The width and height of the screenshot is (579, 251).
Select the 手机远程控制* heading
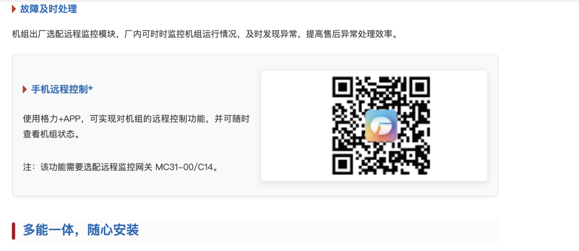[x=62, y=89]
